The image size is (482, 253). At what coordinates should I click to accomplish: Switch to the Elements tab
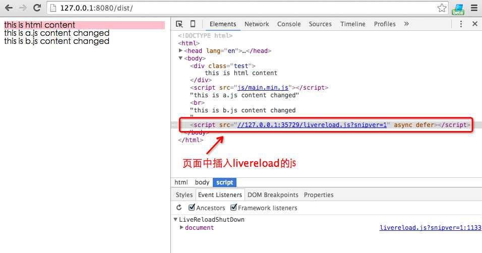click(223, 24)
